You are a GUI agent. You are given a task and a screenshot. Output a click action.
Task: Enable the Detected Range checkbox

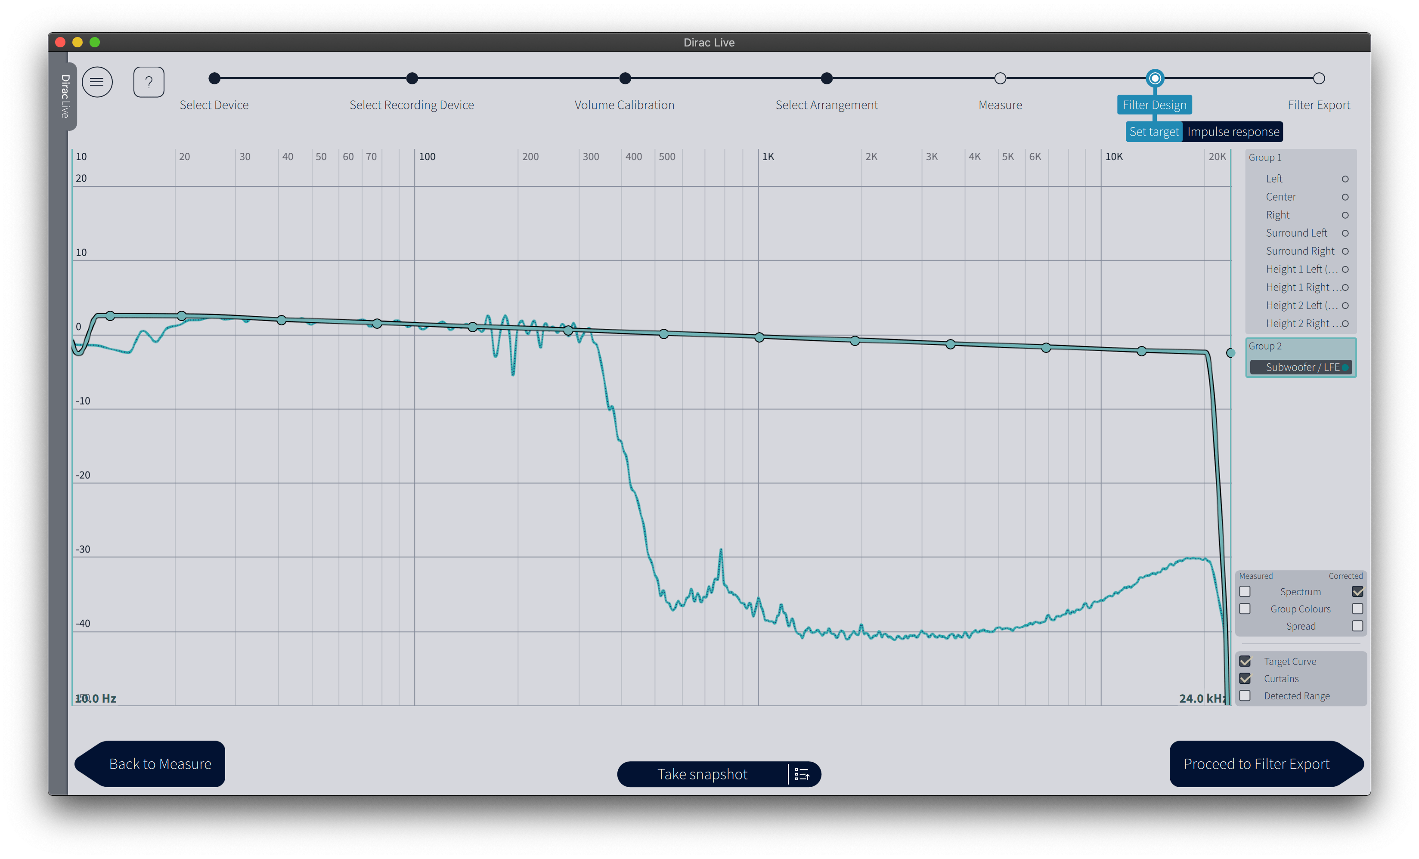click(x=1245, y=695)
